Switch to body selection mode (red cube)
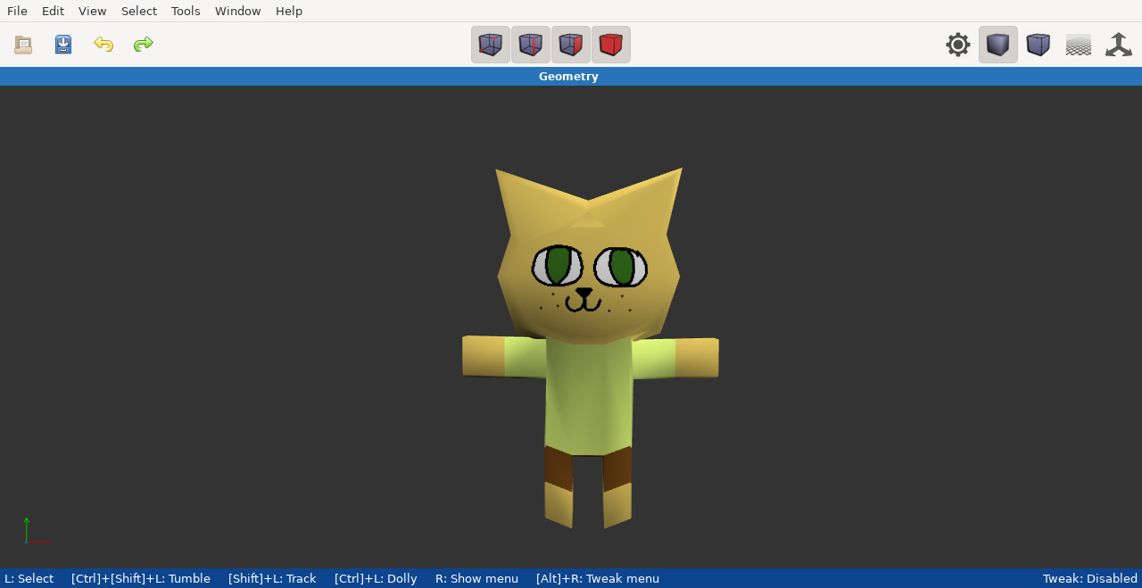 (x=611, y=45)
